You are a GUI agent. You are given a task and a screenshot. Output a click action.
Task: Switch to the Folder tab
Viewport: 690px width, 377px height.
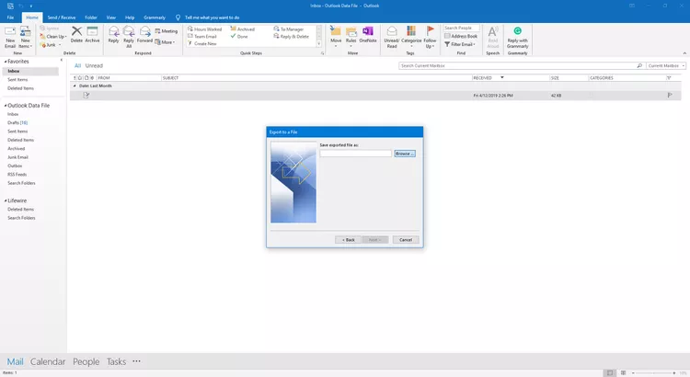(91, 17)
